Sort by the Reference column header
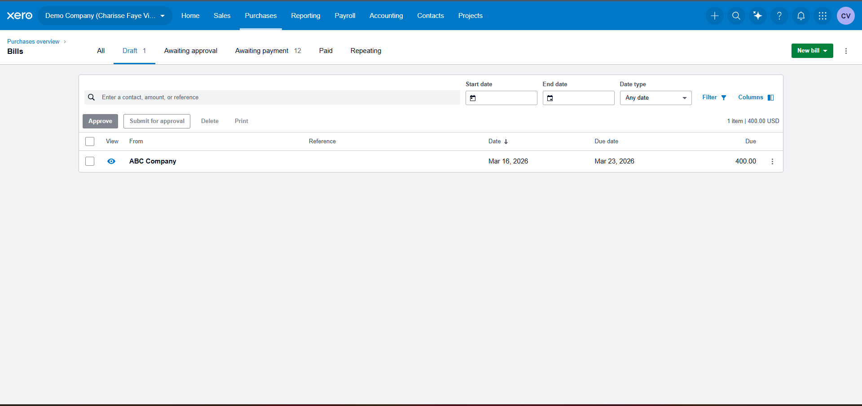This screenshot has height=406, width=862. 322,141
